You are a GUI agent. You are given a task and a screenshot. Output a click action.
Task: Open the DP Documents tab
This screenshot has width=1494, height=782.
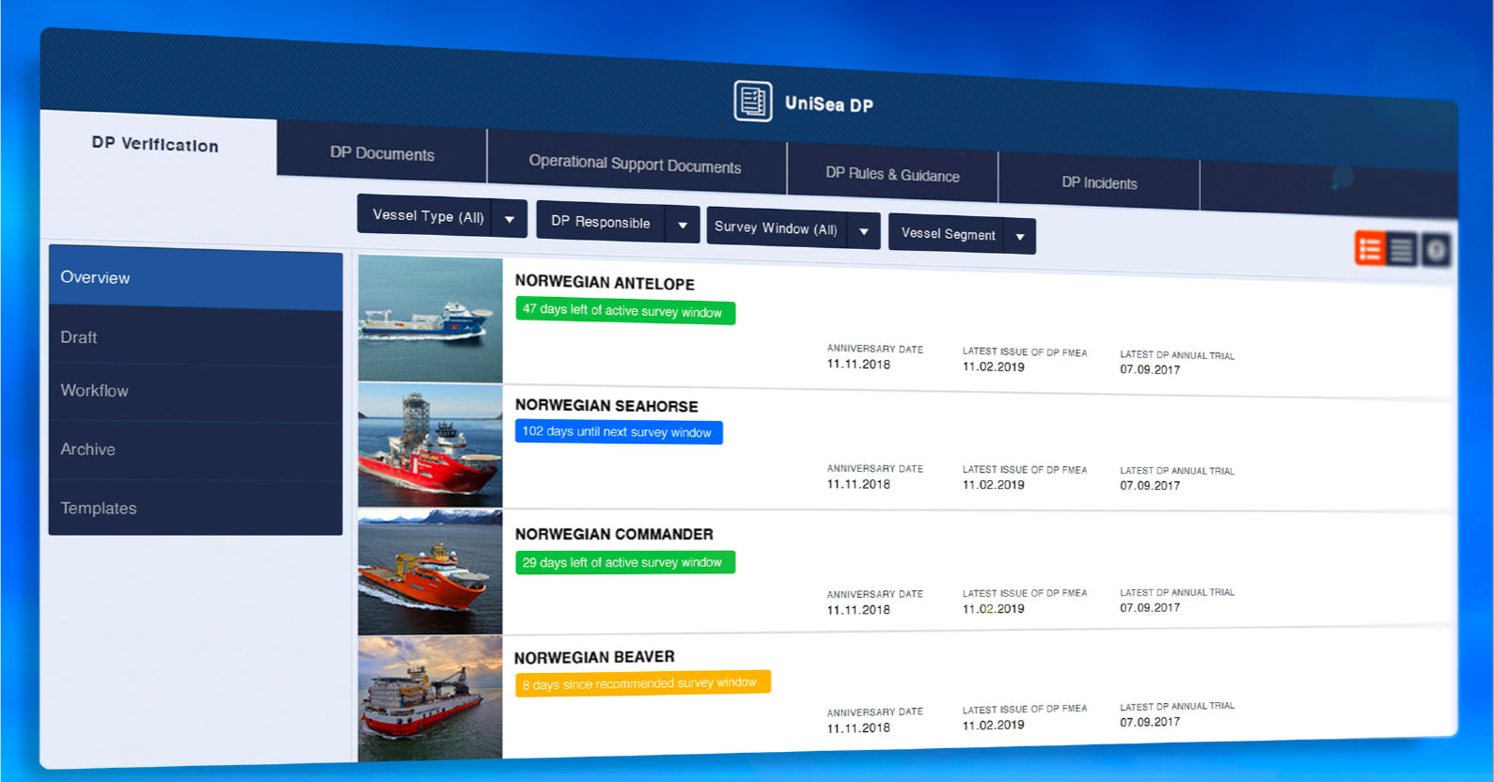(x=382, y=154)
